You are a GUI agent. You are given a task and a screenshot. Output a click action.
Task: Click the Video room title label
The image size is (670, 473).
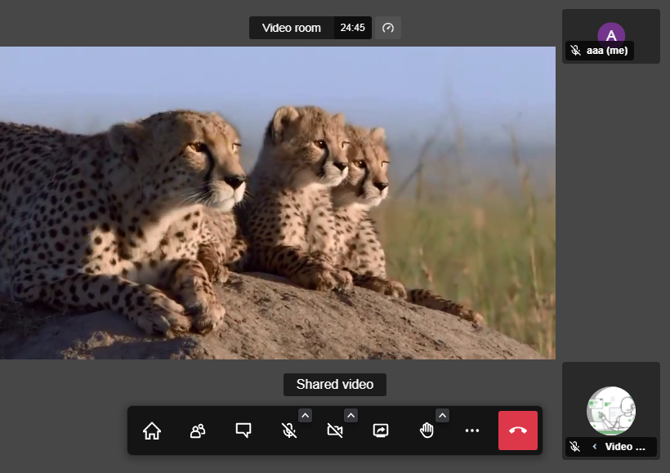(x=292, y=28)
